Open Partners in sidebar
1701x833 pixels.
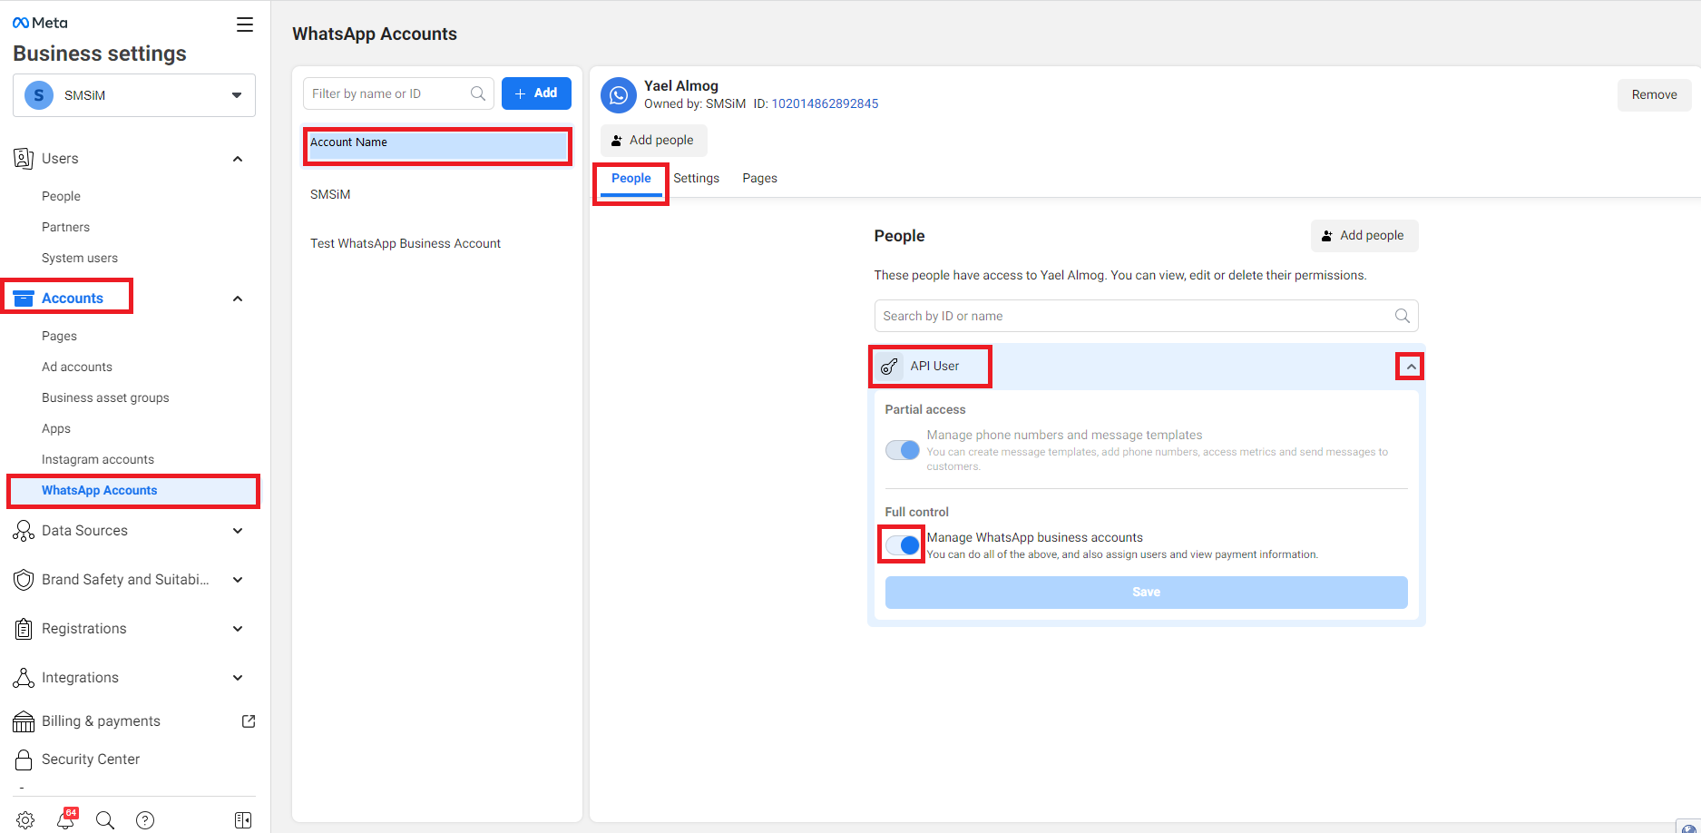tap(65, 227)
